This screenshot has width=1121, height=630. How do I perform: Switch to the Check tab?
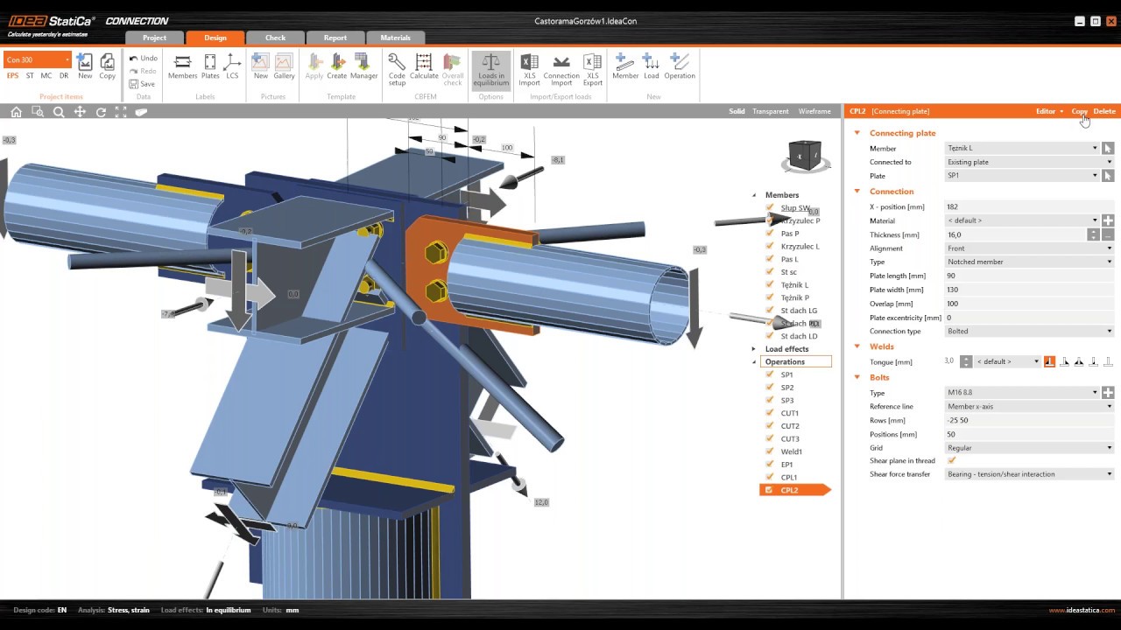[x=275, y=38]
